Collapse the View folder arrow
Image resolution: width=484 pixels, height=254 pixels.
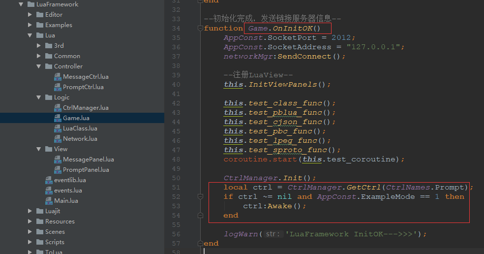click(x=39, y=149)
